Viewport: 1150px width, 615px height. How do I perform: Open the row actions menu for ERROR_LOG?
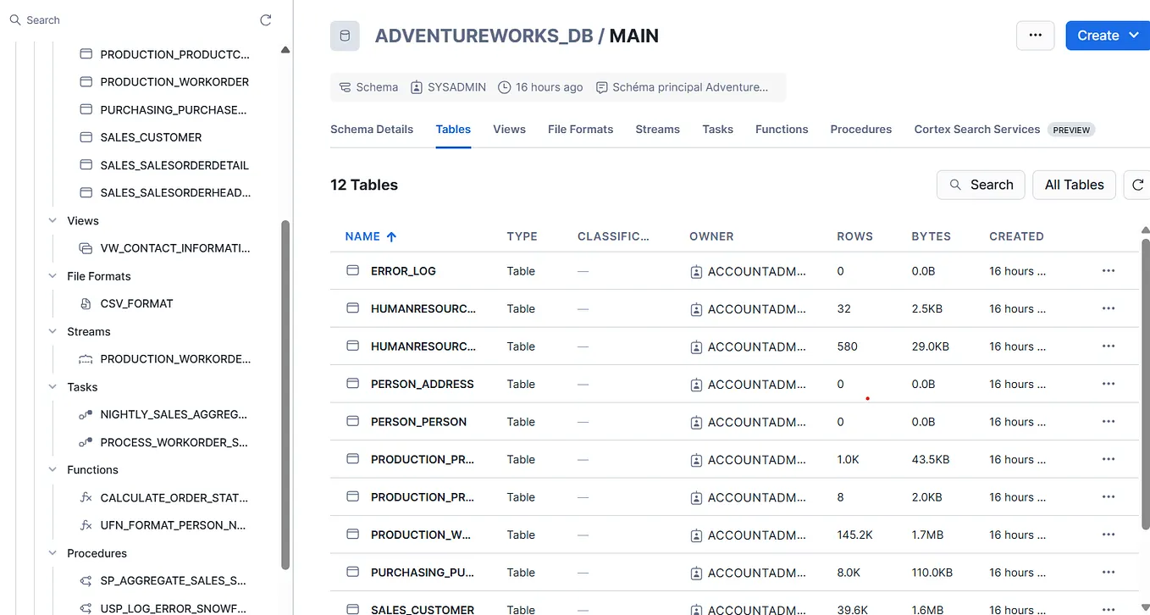[1109, 270]
